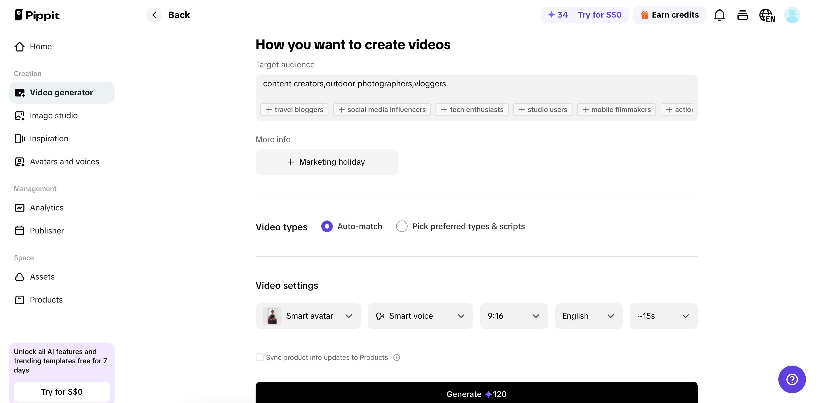Open notifications bell
Image resolution: width=829 pixels, height=403 pixels.
[x=719, y=15]
